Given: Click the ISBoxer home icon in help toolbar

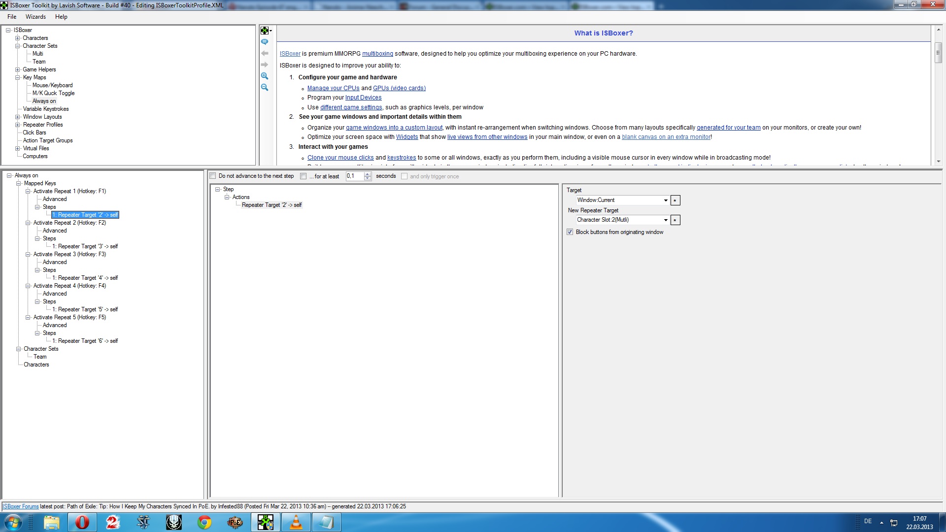Looking at the screenshot, I should pyautogui.click(x=264, y=31).
